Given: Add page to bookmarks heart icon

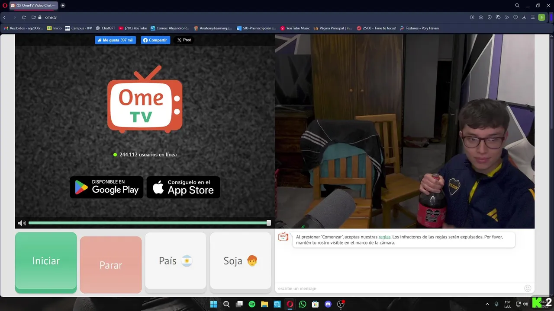Looking at the screenshot, I should click(515, 17).
